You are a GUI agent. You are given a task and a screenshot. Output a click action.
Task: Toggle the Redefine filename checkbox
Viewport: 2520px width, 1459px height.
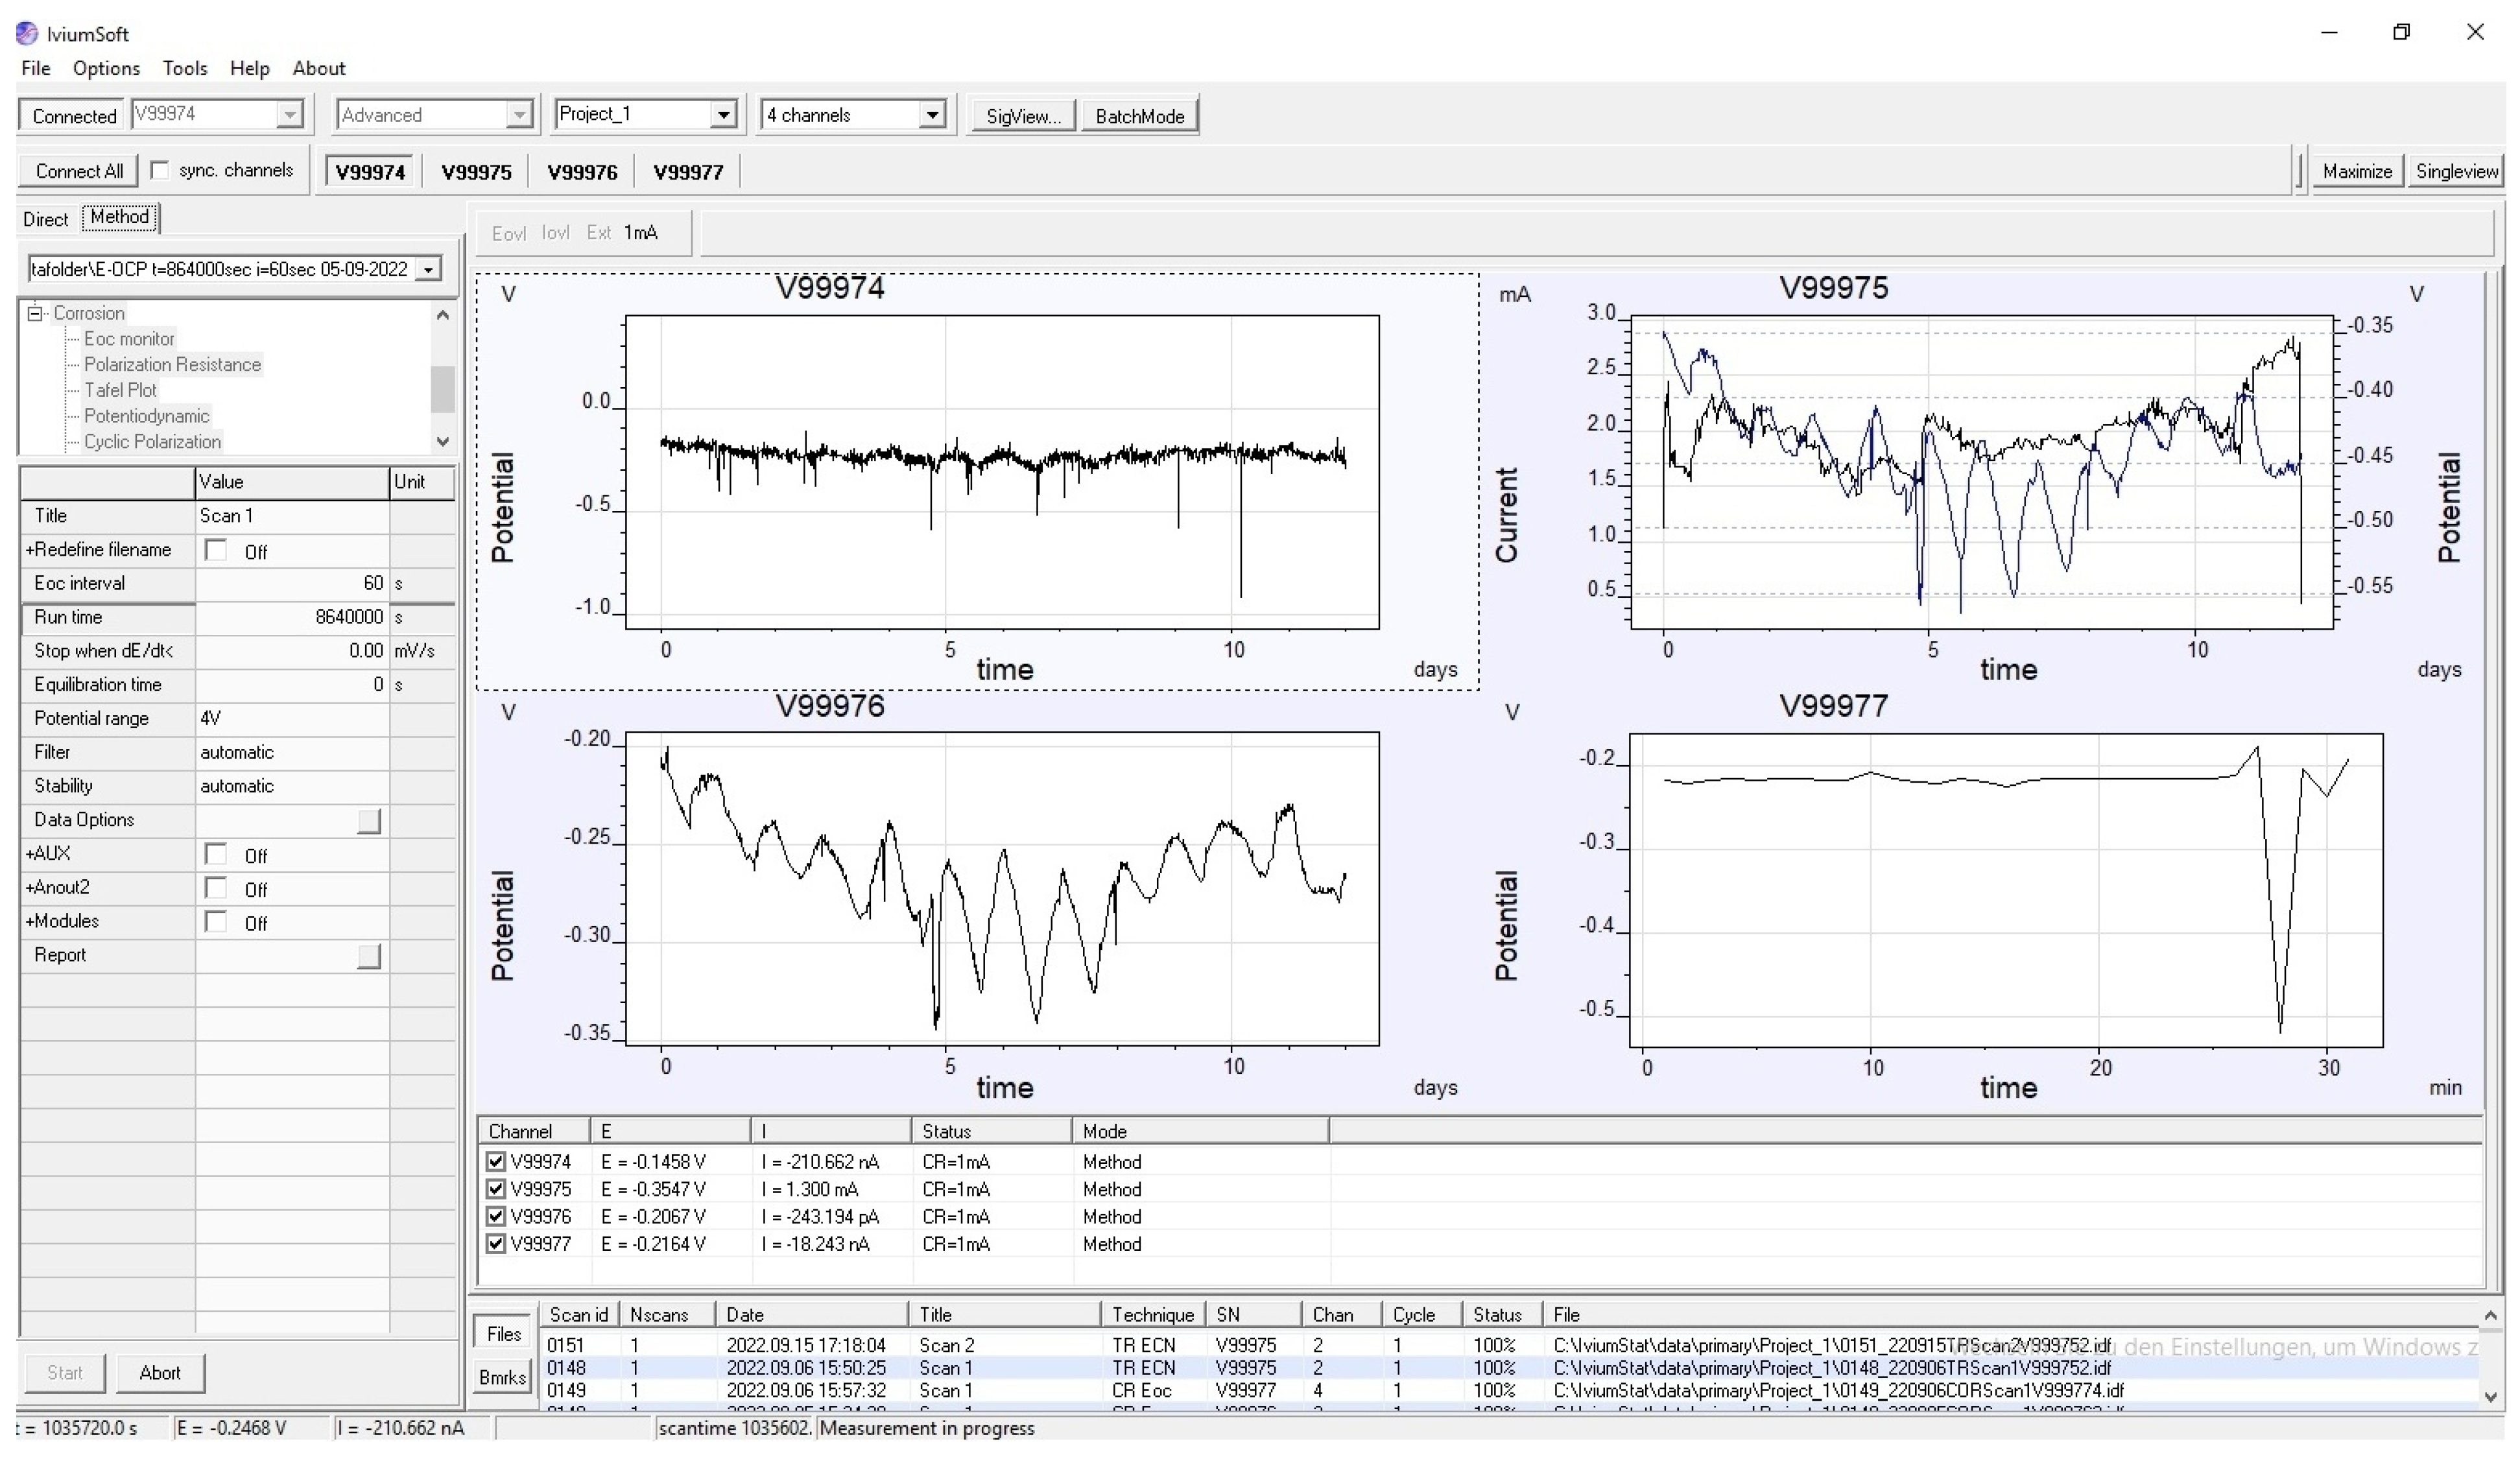tap(215, 550)
